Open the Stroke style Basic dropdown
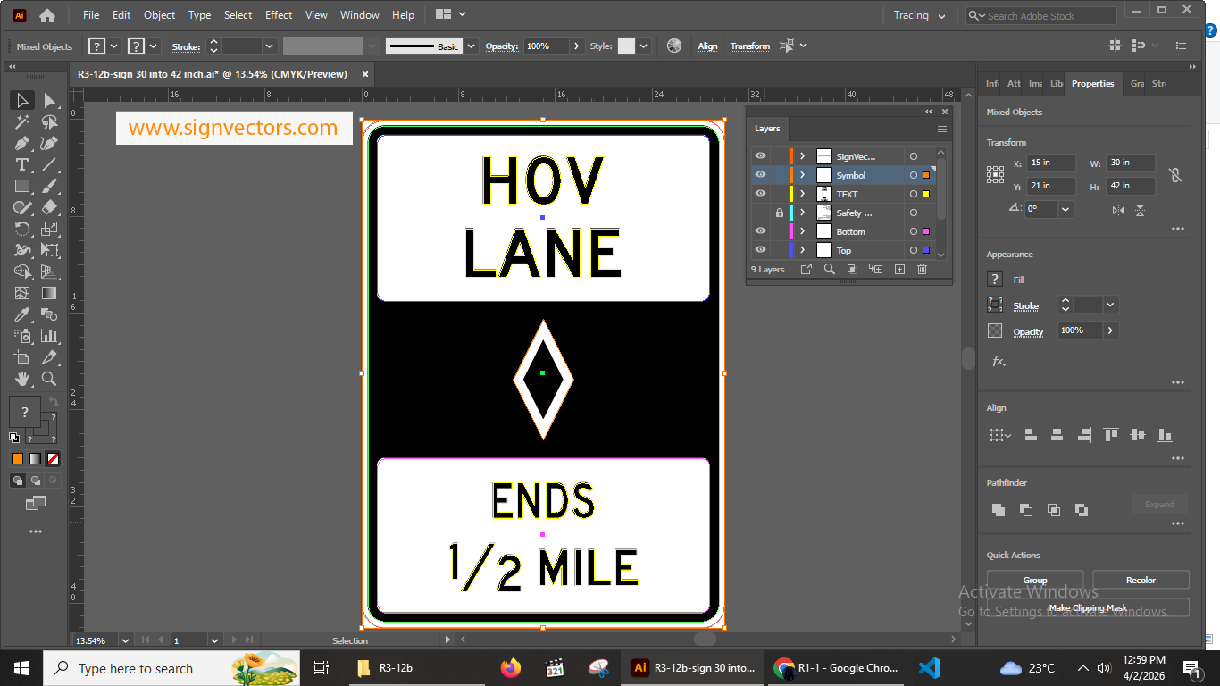The image size is (1220, 686). (470, 46)
